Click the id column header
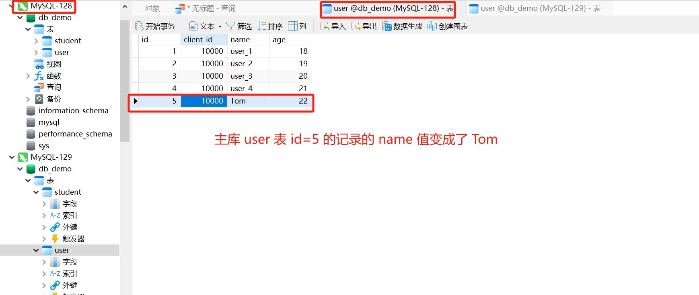This screenshot has height=295, width=699. click(160, 39)
